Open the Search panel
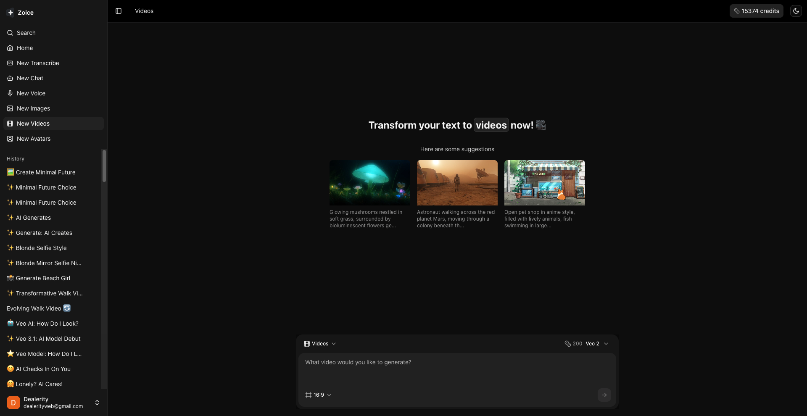The width and height of the screenshot is (807, 416). [x=26, y=32]
